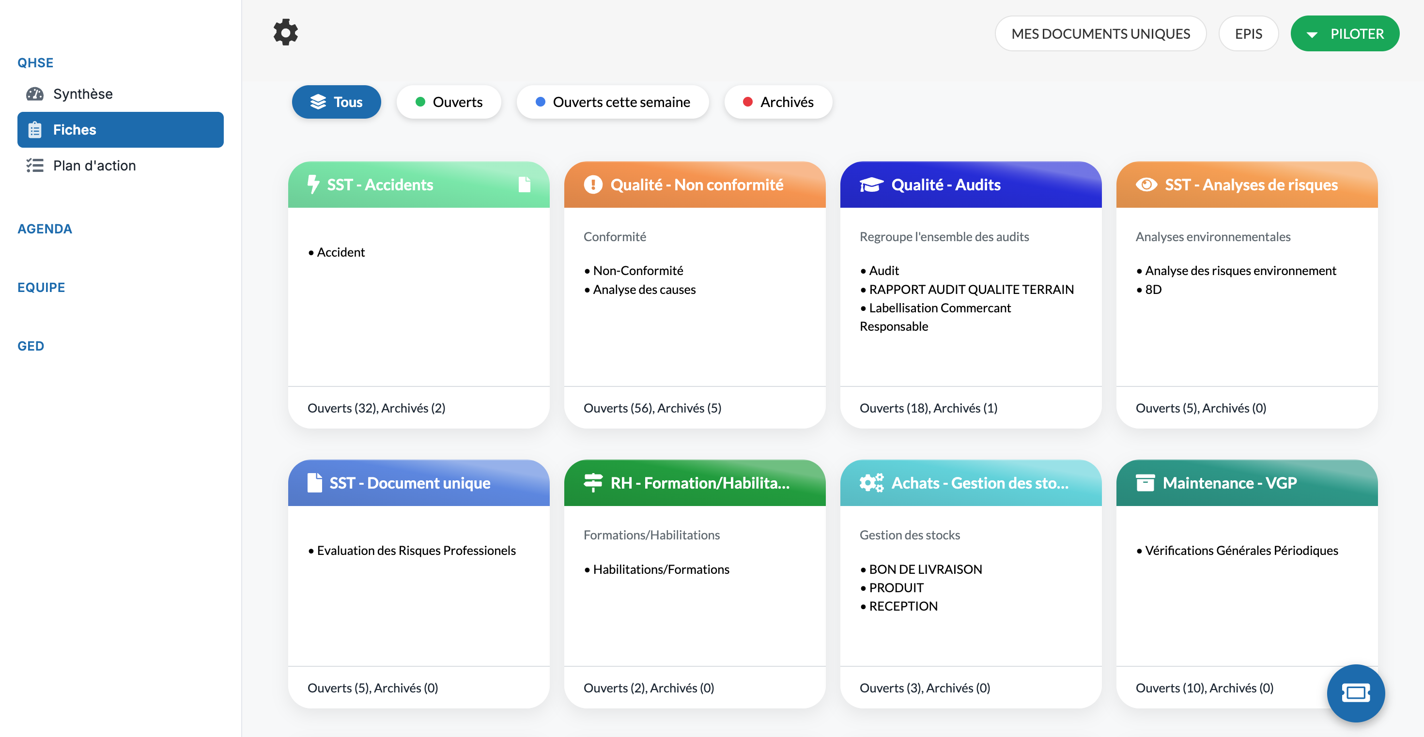Open Plan d'action in the sidebar
The height and width of the screenshot is (737, 1424).
tap(94, 166)
